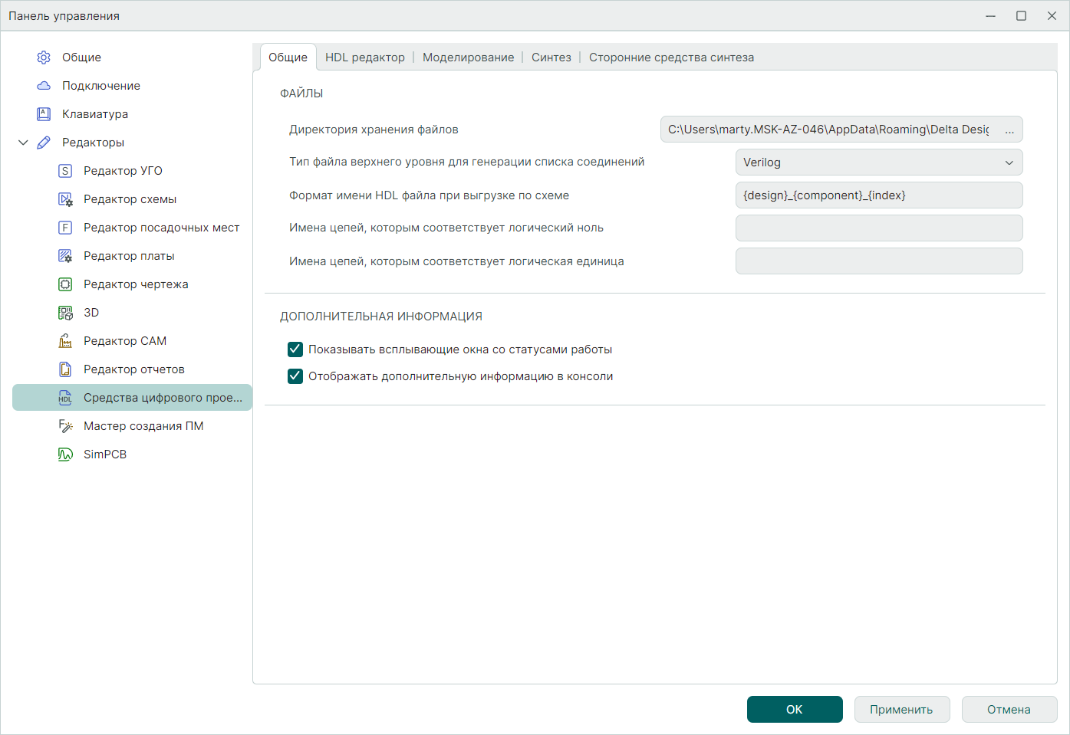Collapse the Редакторы tree section

23,143
